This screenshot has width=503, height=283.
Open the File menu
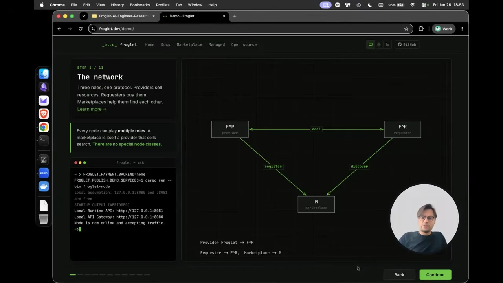[x=74, y=5]
